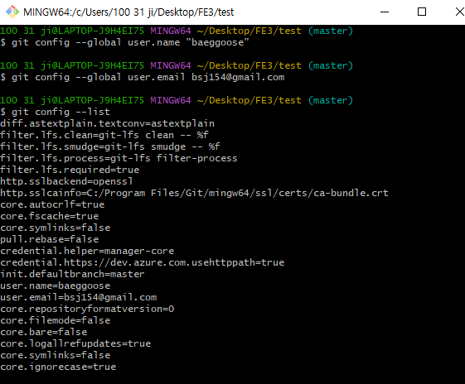Click the line core.repositoryformatversion=0
Viewport: 465px width, 384px height.
[x=87, y=309]
